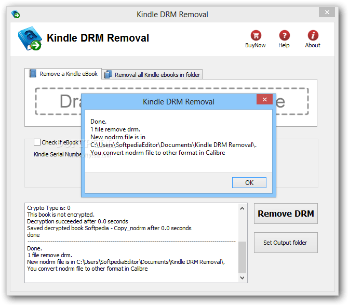Open Help with the question mark icon

point(284,35)
